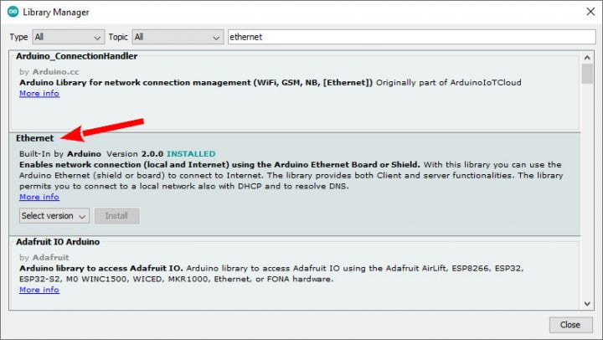
Task: Open the Topic filter dropdown
Action: (177, 37)
